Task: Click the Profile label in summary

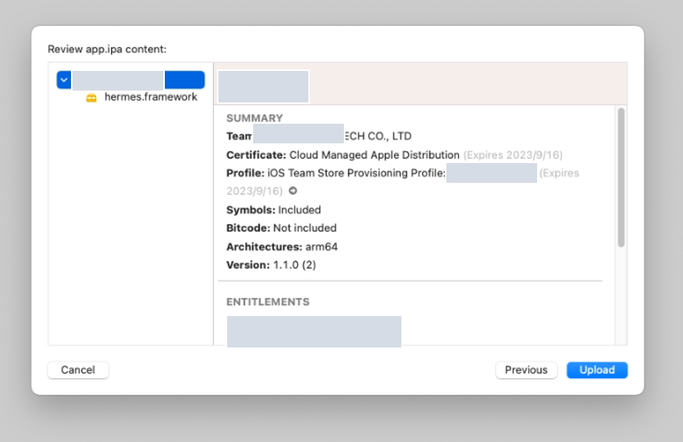Action: click(245, 173)
